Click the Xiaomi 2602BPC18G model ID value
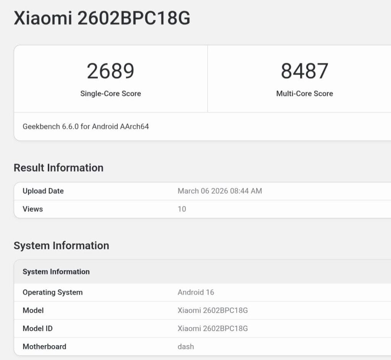The image size is (391, 360). click(x=213, y=328)
